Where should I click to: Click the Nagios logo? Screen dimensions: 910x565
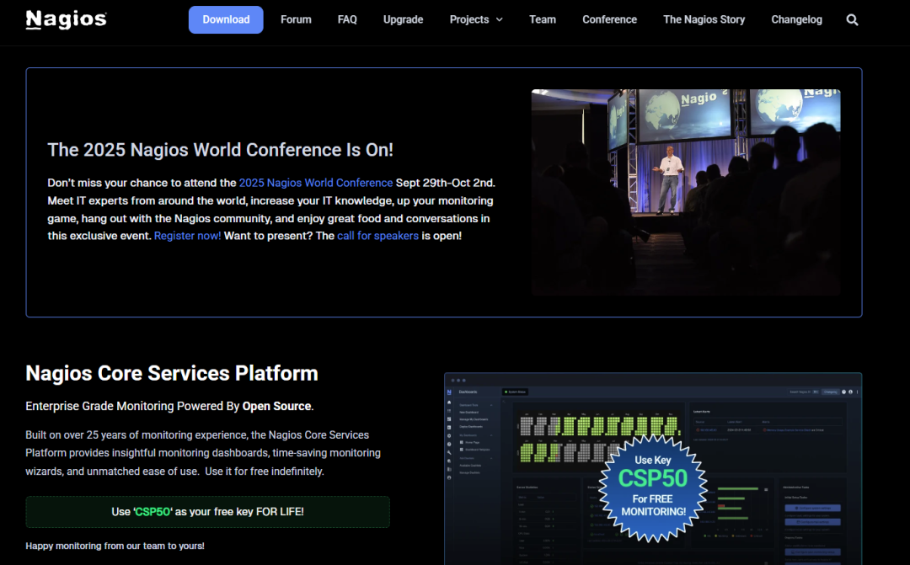pyautogui.click(x=66, y=19)
